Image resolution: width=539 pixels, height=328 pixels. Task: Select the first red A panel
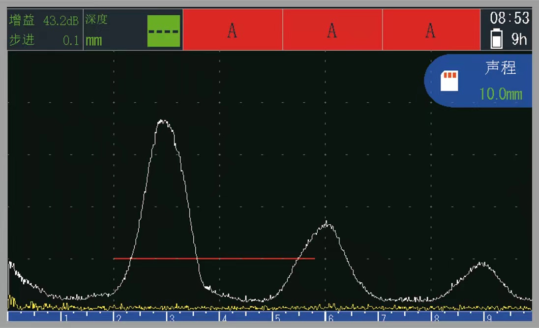[233, 30]
